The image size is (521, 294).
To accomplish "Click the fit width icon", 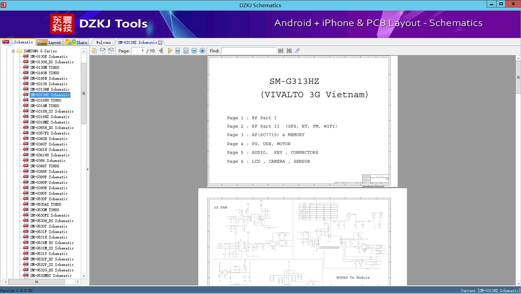I will click(178, 51).
